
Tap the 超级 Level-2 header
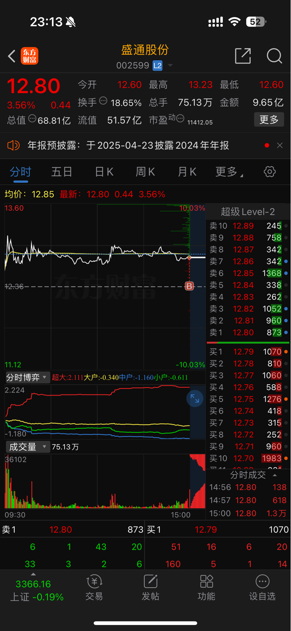(248, 212)
